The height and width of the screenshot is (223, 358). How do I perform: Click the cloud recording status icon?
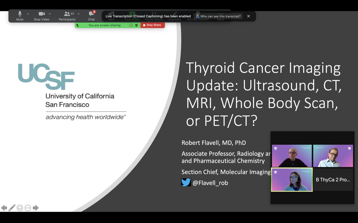tap(131, 25)
